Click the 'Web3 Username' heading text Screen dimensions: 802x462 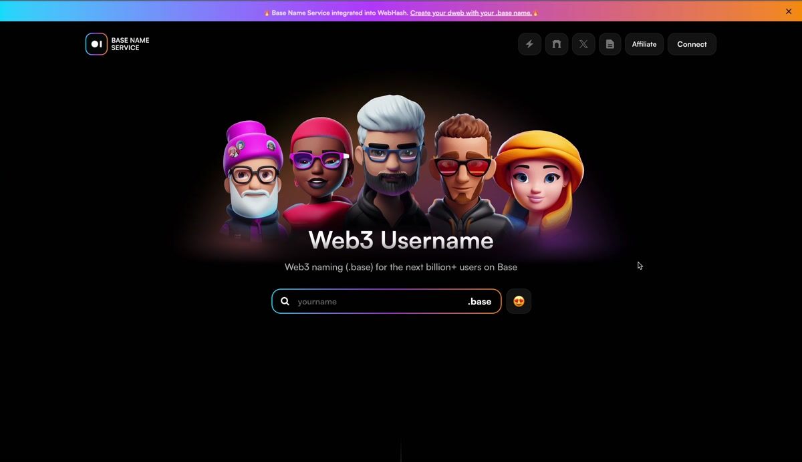point(401,240)
